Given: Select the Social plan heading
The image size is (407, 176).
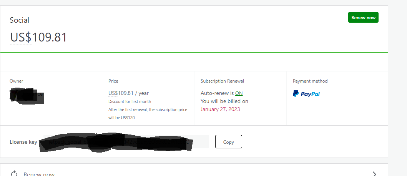Looking at the screenshot, I should pos(20,20).
